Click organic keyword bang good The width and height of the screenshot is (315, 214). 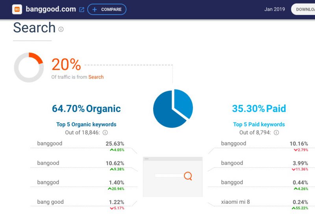(50, 202)
